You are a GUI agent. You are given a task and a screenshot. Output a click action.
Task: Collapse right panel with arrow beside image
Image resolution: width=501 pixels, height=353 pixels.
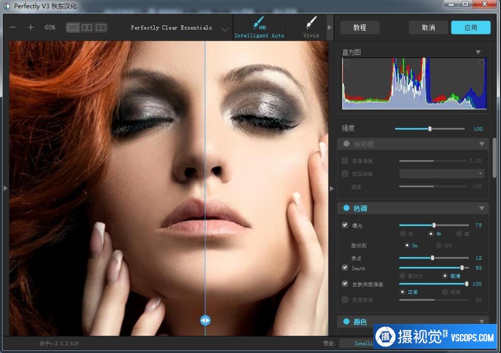click(x=331, y=189)
